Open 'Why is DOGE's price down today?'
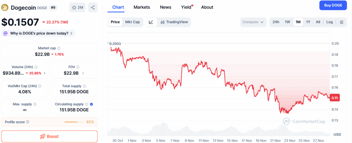The height and width of the screenshot is (143, 352). [x=38, y=33]
